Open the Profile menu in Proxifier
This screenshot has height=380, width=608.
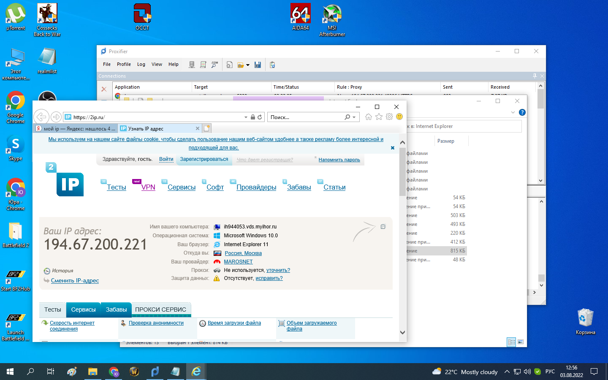pyautogui.click(x=124, y=65)
